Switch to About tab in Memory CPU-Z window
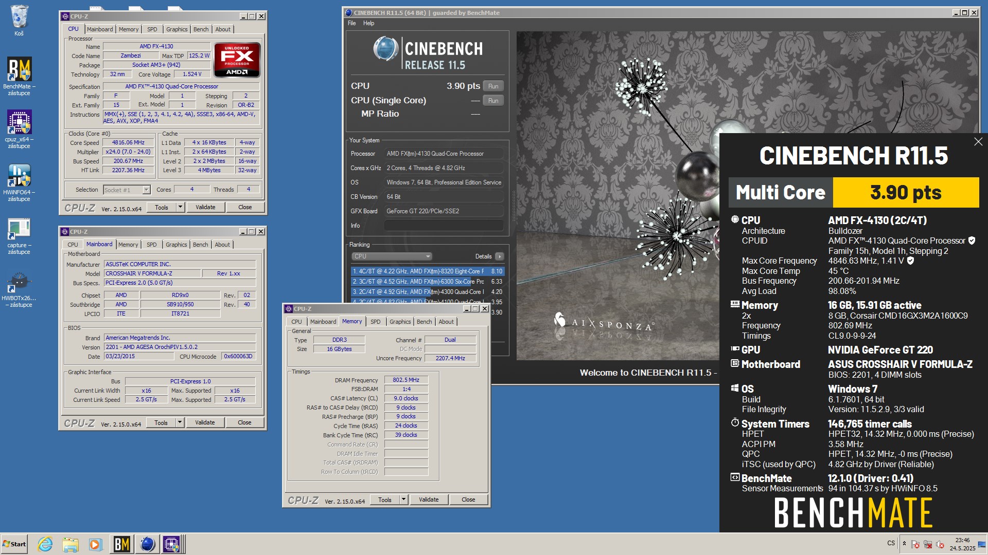Screen dimensions: 988x555 [x=446, y=322]
